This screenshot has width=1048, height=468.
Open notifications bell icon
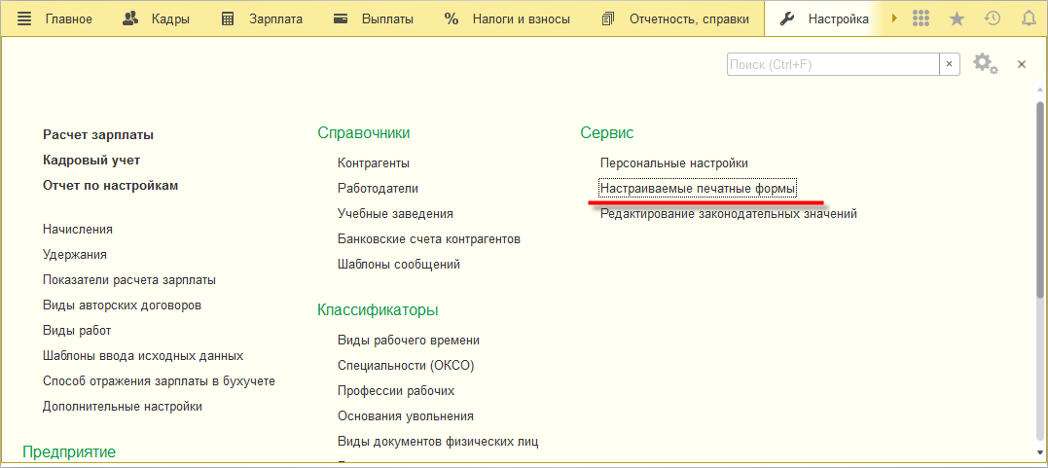[x=1029, y=18]
